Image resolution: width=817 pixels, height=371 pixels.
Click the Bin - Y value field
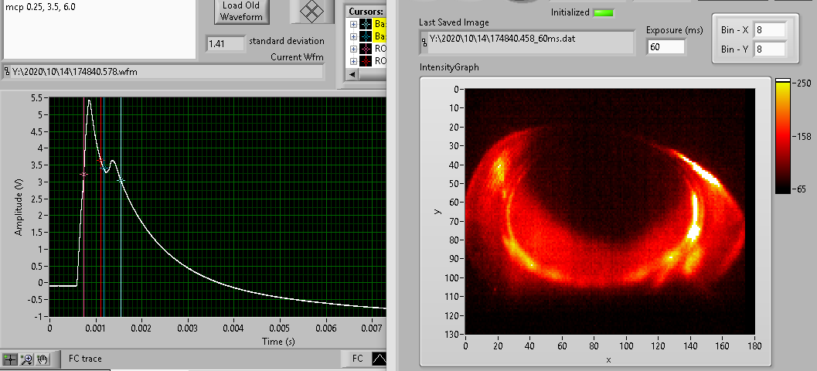pyautogui.click(x=768, y=49)
